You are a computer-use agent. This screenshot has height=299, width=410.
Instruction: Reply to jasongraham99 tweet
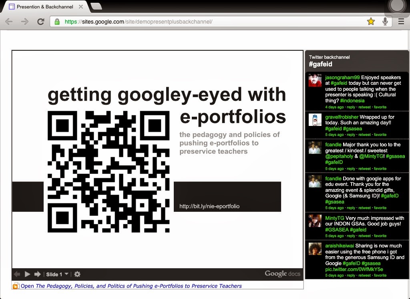pos(351,107)
